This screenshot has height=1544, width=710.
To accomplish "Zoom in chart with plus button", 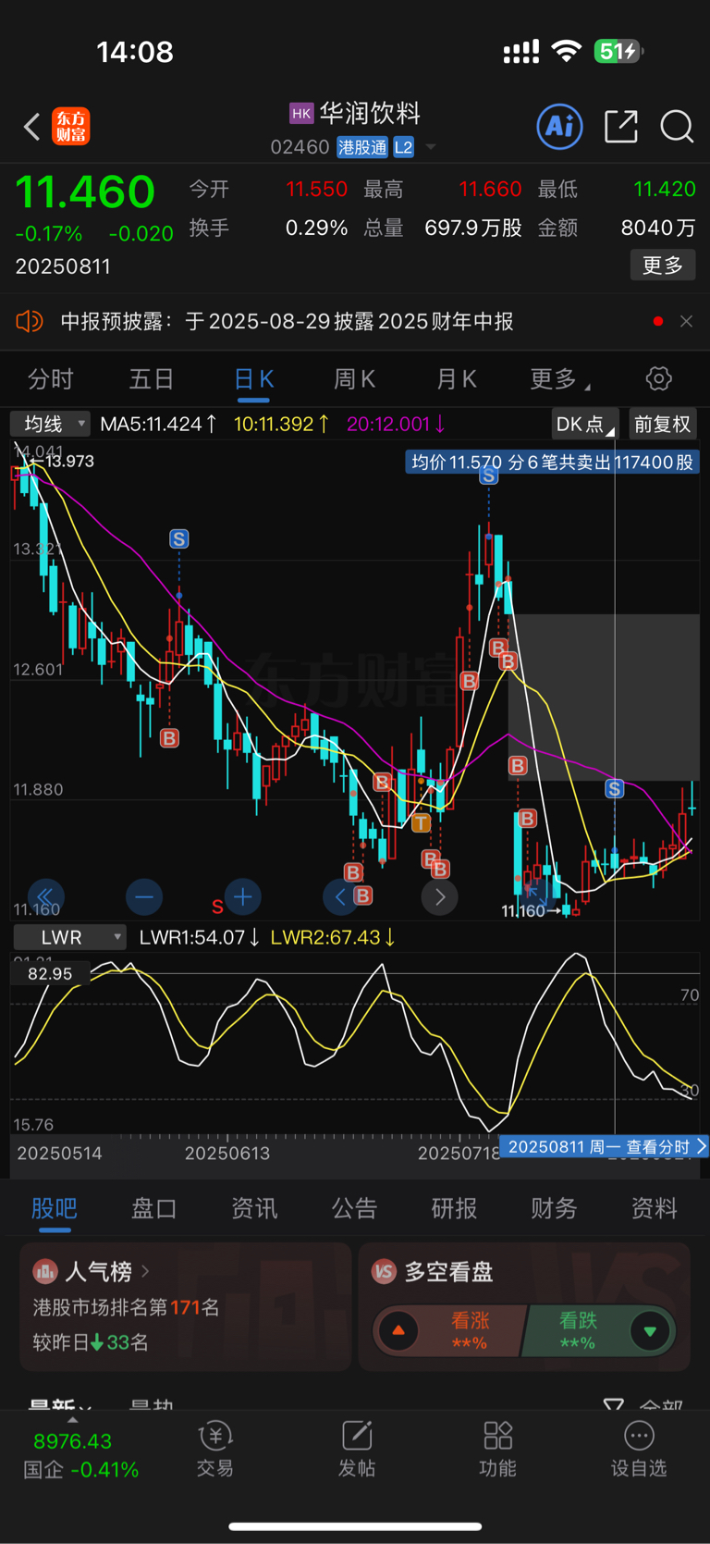I will [x=242, y=896].
